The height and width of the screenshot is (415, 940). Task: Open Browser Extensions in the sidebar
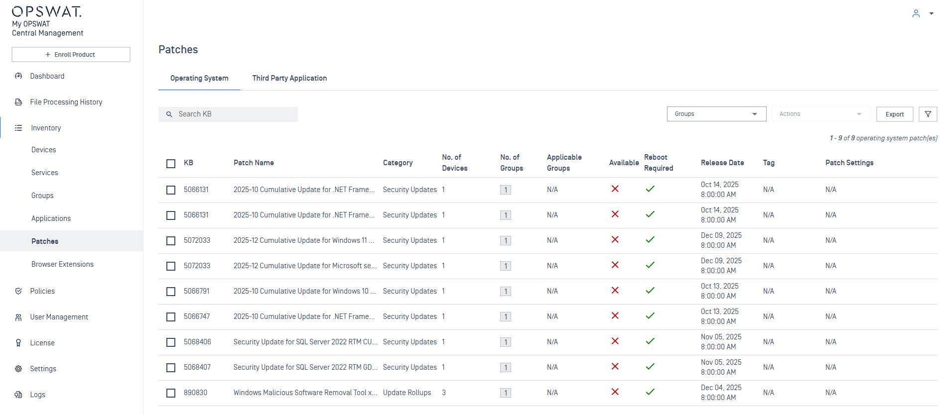tap(62, 264)
